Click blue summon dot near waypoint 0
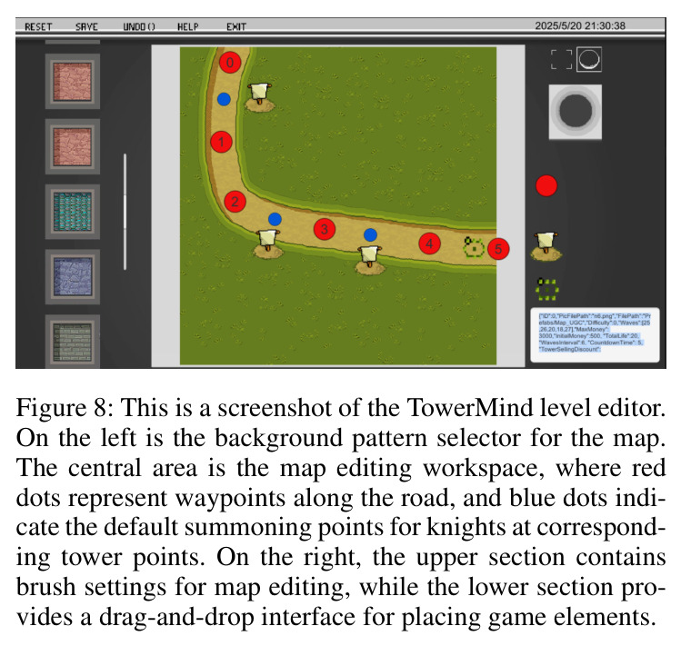681x646 pixels. click(x=224, y=99)
